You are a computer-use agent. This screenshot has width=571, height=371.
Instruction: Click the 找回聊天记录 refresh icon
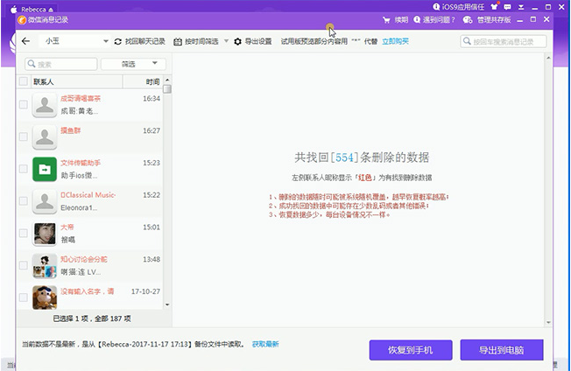pyautogui.click(x=118, y=41)
